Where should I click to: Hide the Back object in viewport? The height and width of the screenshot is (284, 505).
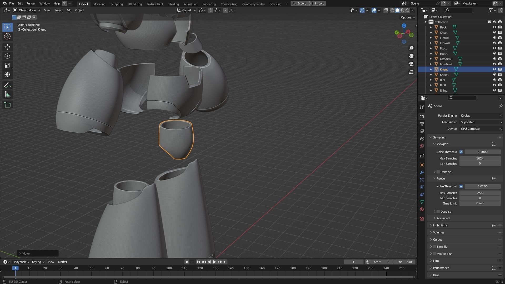[494, 27]
